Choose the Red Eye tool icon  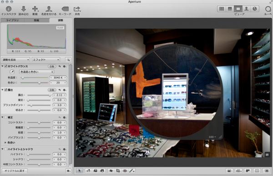pyautogui.click(x=125, y=171)
